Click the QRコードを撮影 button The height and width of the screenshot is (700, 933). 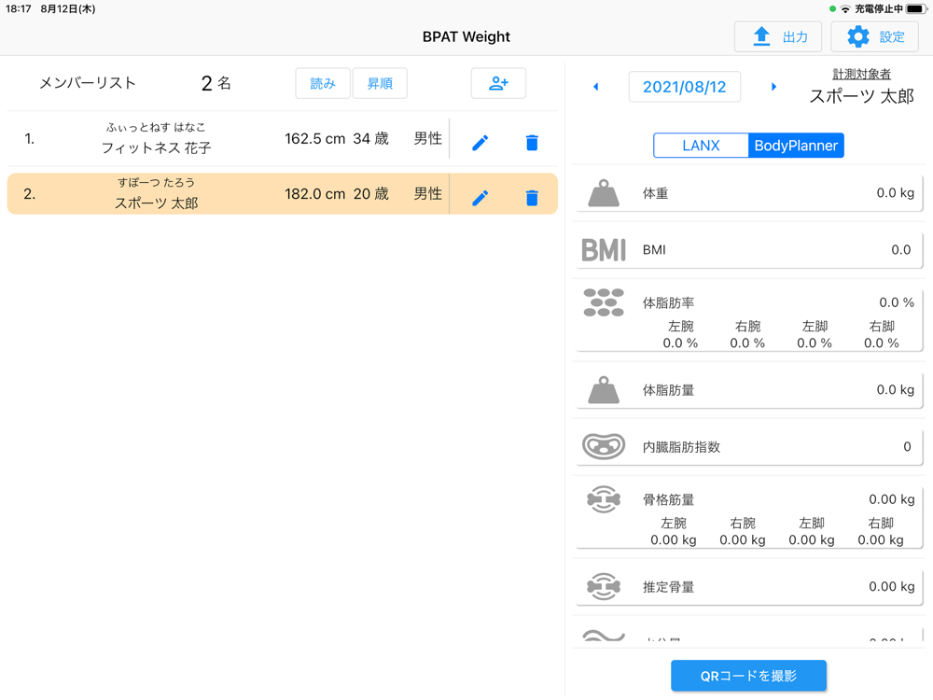[x=748, y=676]
